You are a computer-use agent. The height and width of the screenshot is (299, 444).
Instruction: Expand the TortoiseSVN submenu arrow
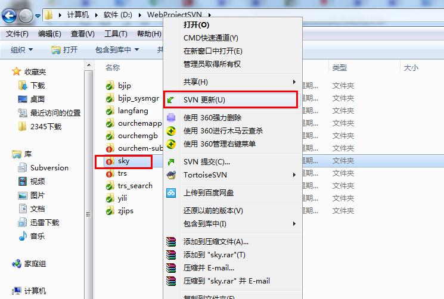pos(294,175)
